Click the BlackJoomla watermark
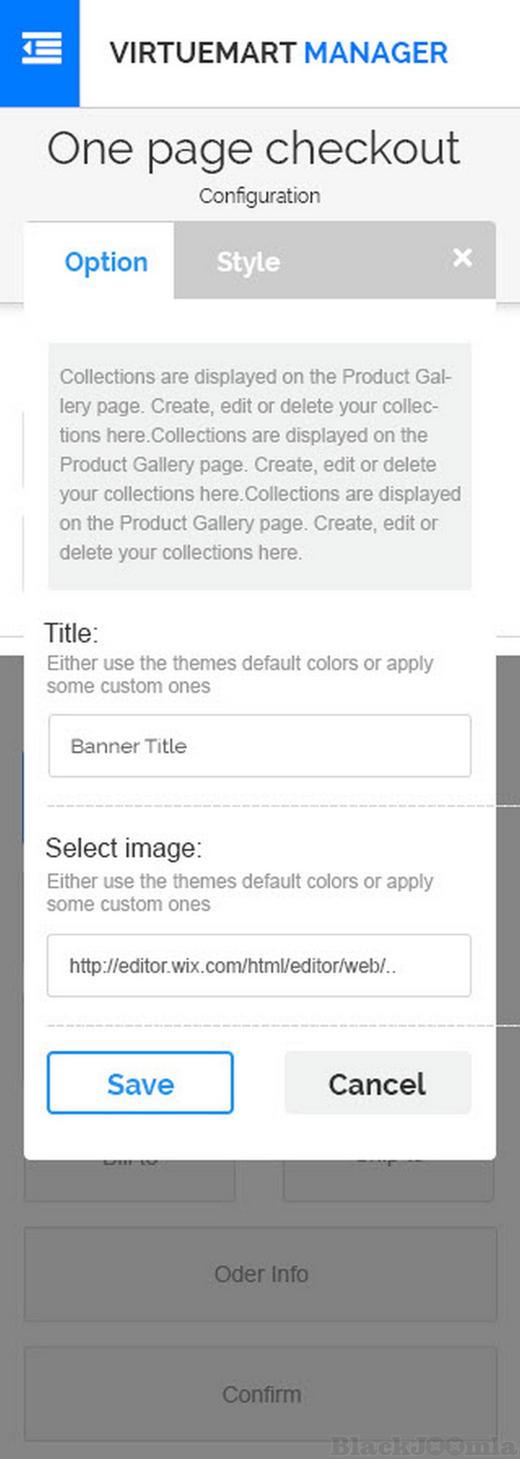Viewport: 520px width, 1459px height. [x=422, y=1446]
